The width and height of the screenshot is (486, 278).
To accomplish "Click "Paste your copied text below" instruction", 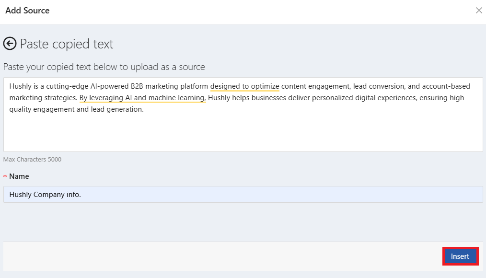I will pos(104,67).
